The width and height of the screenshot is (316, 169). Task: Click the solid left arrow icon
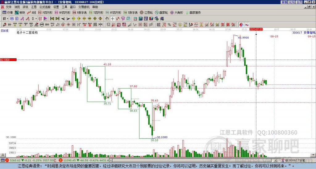click(x=63, y=19)
